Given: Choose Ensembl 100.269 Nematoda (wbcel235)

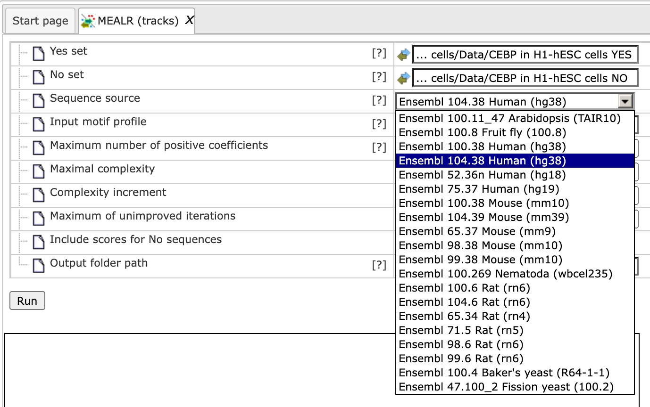Looking at the screenshot, I should pos(515,274).
